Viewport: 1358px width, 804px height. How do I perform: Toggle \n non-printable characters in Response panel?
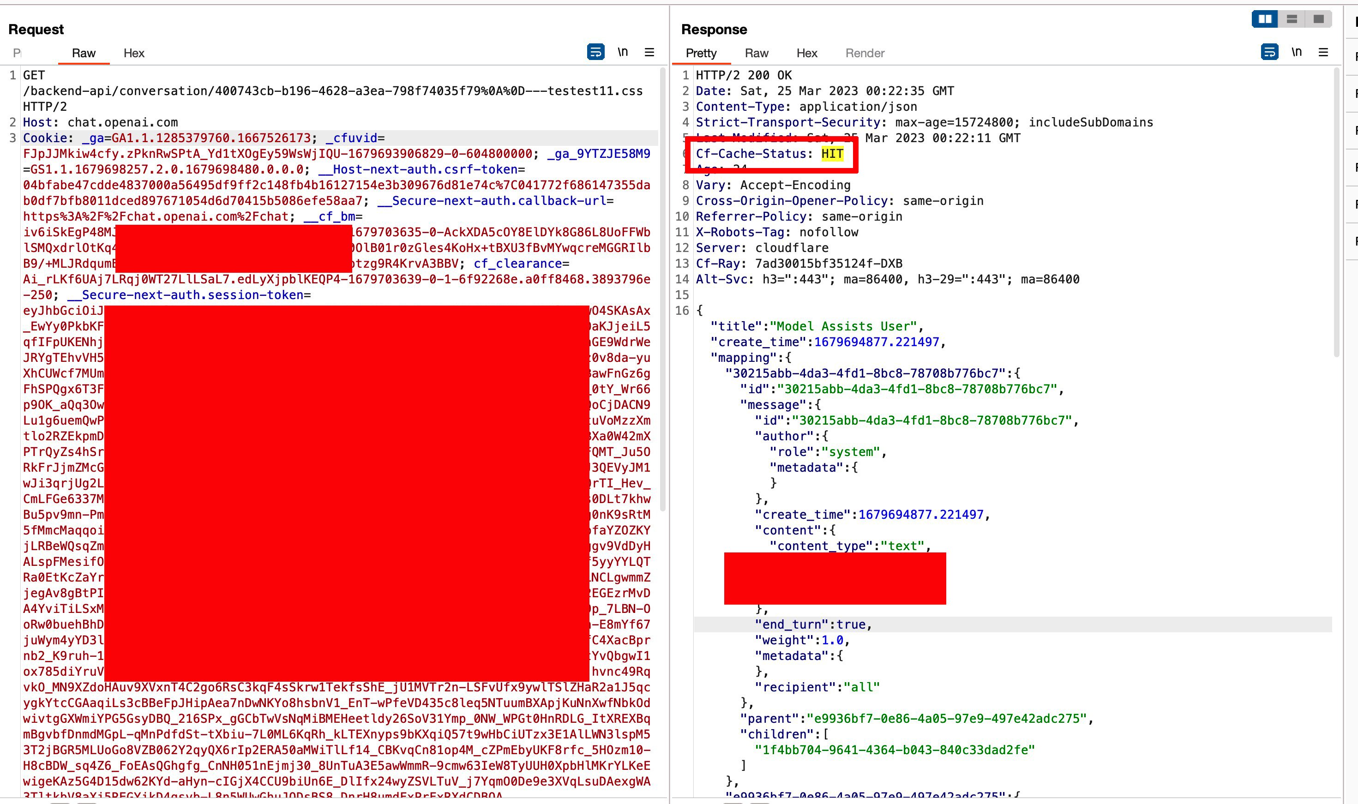1297,52
